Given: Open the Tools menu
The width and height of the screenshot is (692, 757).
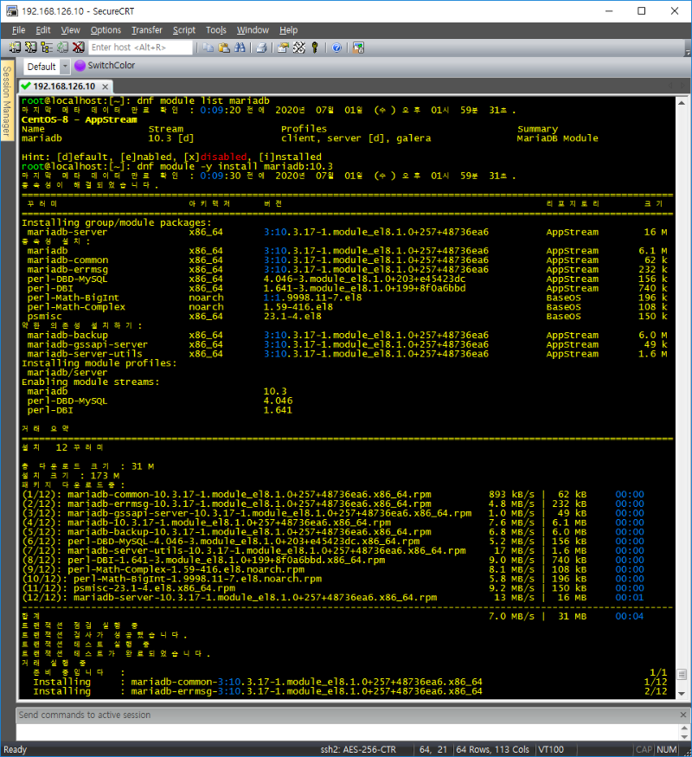Looking at the screenshot, I should [216, 30].
